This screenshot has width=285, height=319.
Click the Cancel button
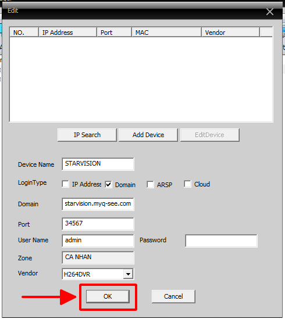click(x=173, y=296)
